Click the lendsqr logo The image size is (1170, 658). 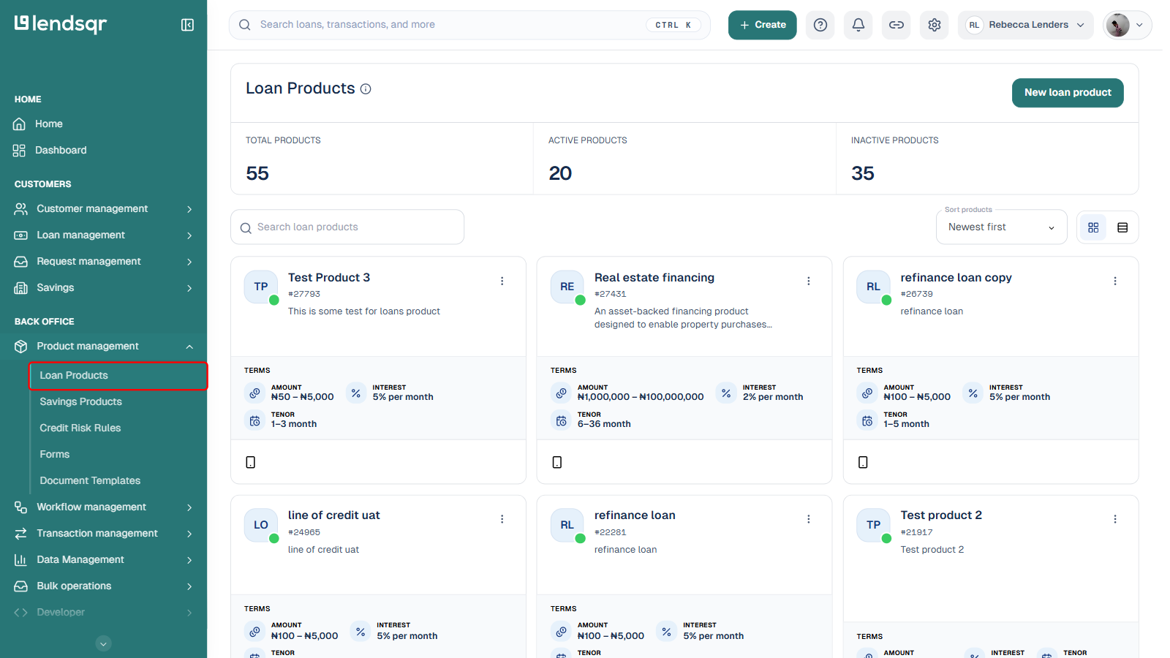(x=61, y=24)
